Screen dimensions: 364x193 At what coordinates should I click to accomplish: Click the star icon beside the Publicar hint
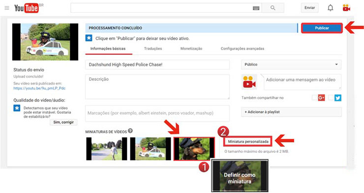click(x=89, y=38)
